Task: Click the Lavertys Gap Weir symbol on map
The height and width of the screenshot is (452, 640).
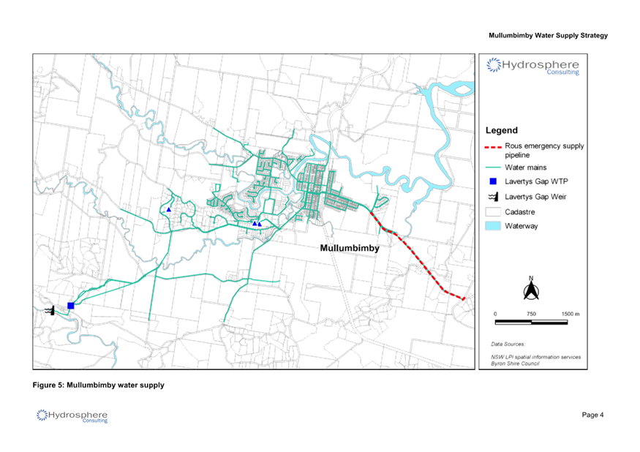Action: pyautogui.click(x=50, y=311)
